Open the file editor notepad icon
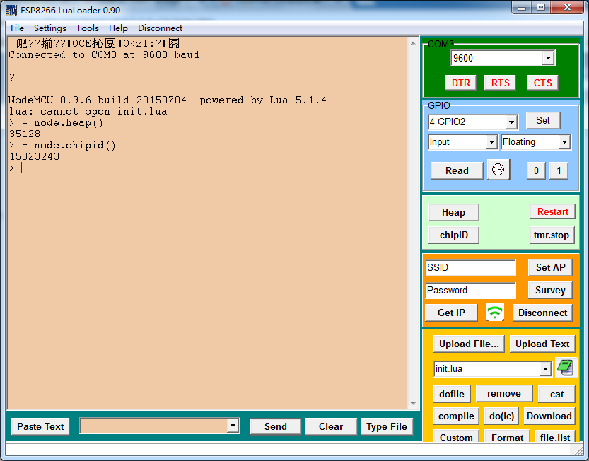Screen dimensions: 589x461 point(564,368)
